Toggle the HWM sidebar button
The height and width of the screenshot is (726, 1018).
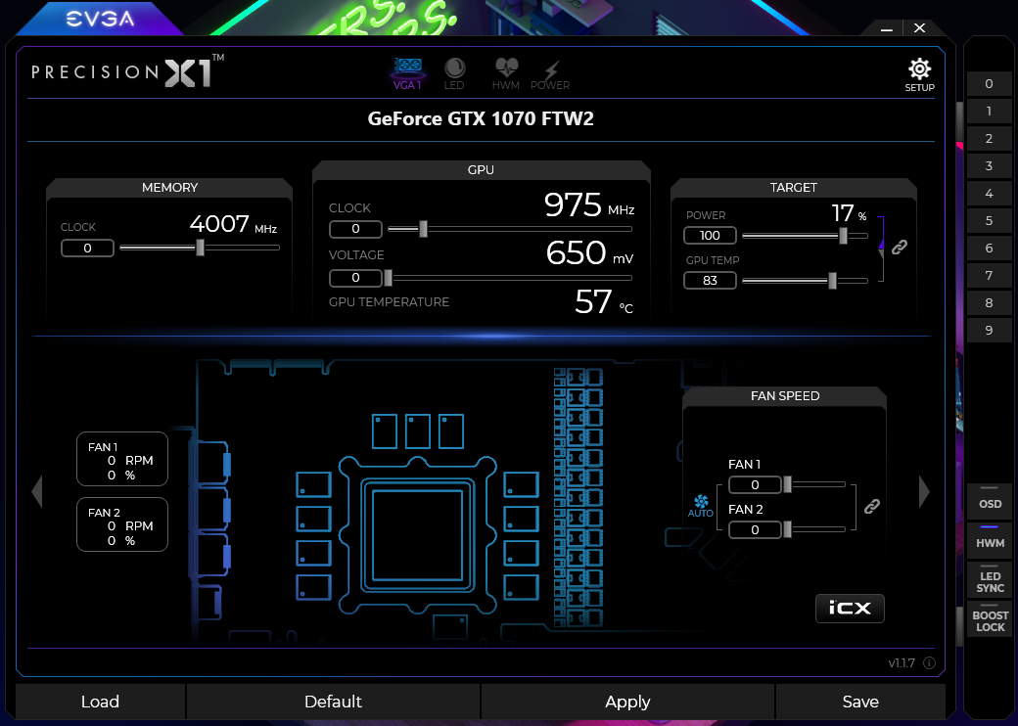point(990,539)
